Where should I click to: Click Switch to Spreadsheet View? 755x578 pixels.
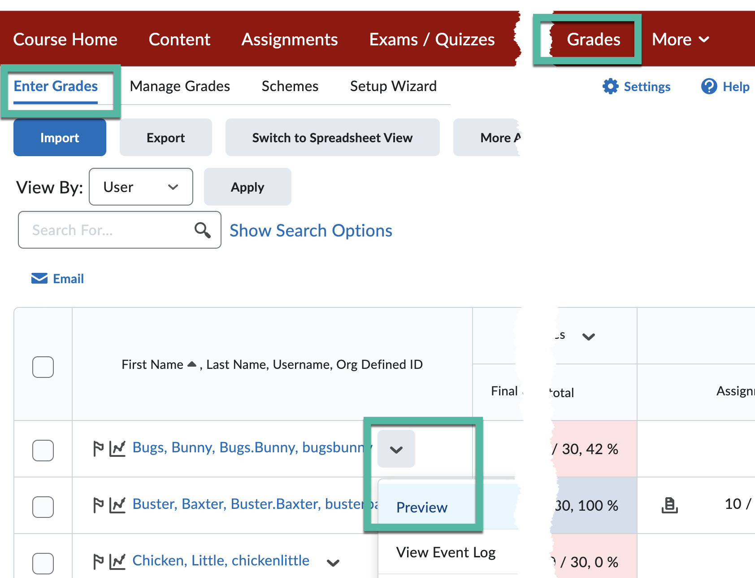point(332,137)
